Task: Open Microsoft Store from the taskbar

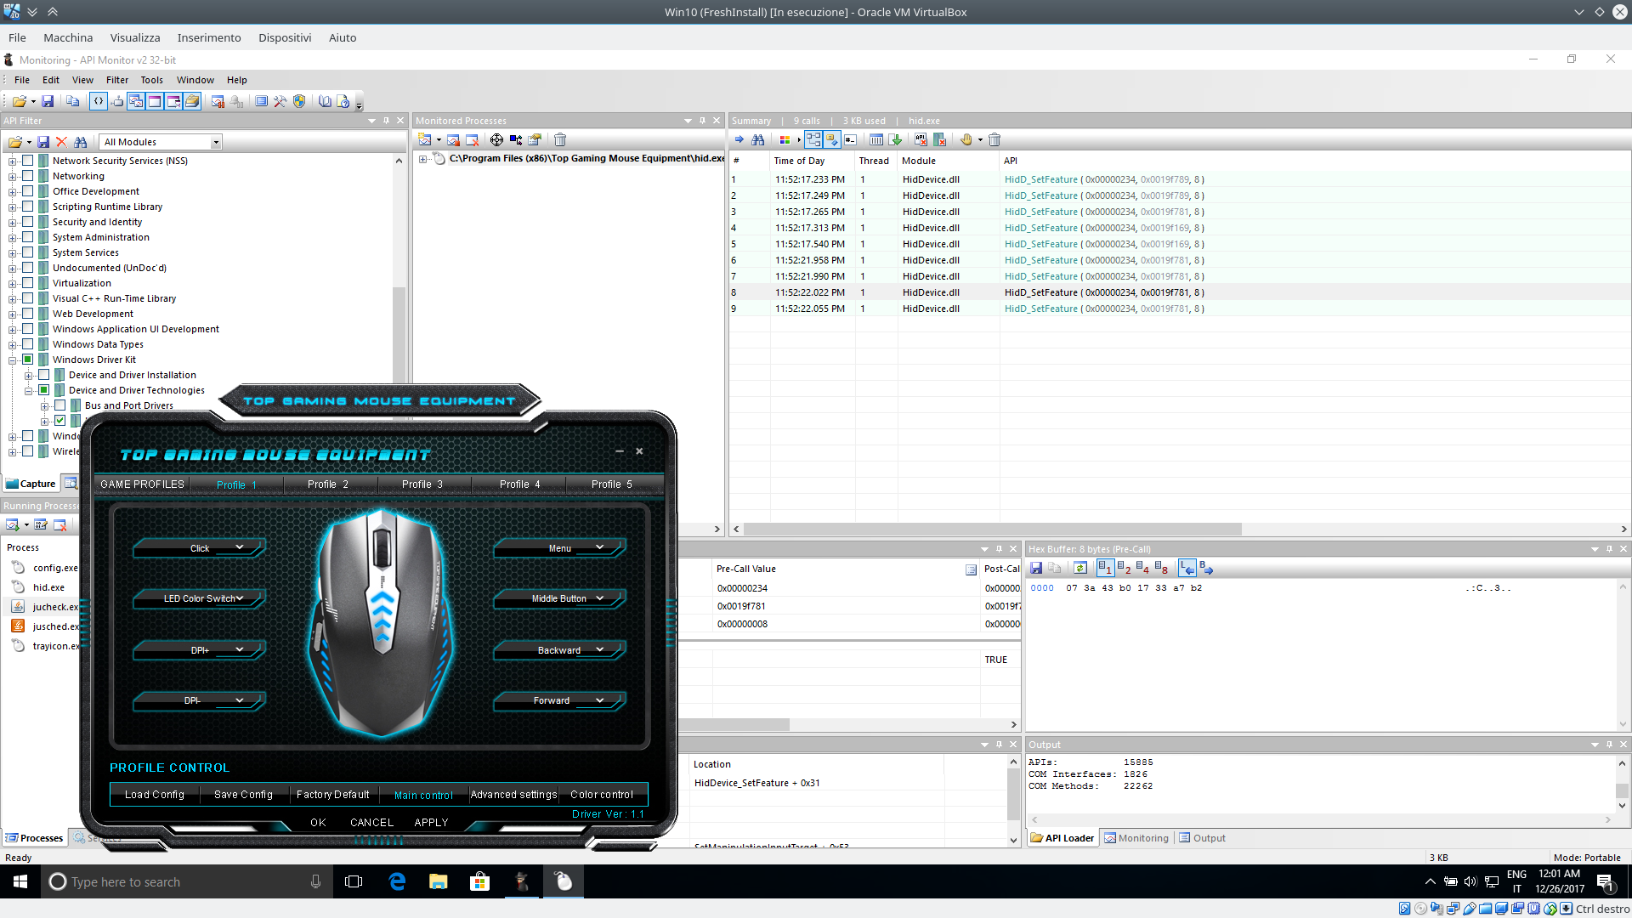Action: tap(479, 881)
